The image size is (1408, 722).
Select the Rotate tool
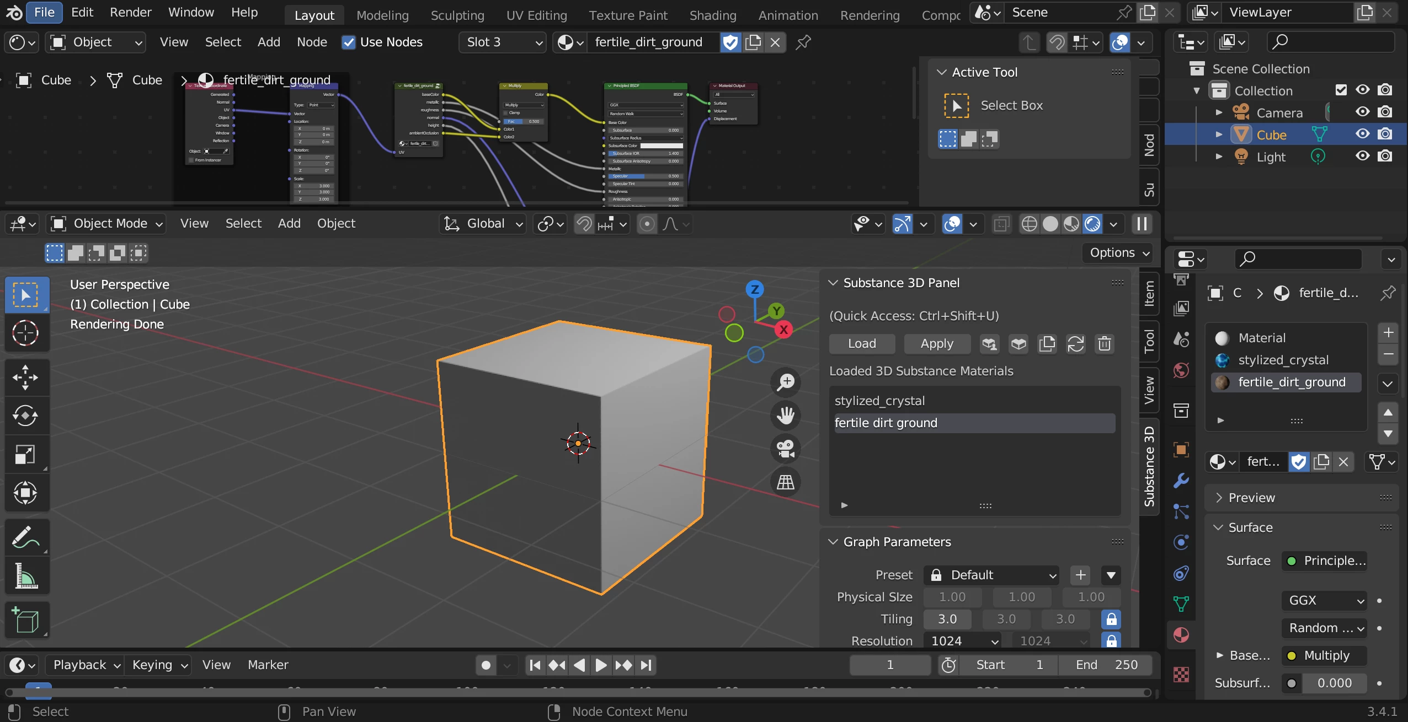point(25,416)
